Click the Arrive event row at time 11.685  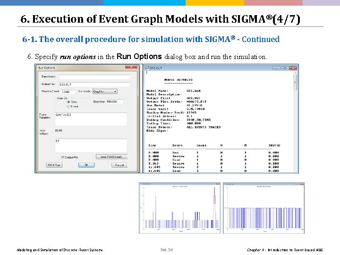pyautogui.click(x=213, y=167)
